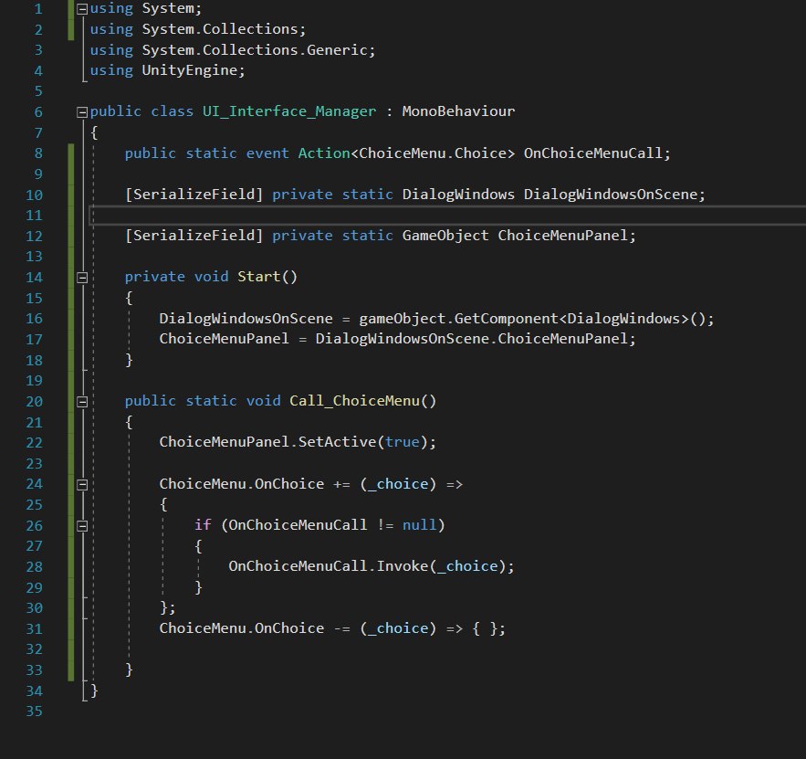Screen dimensions: 806x759
Task: Click the class name UI_Interface_Manager
Action: [289, 111]
